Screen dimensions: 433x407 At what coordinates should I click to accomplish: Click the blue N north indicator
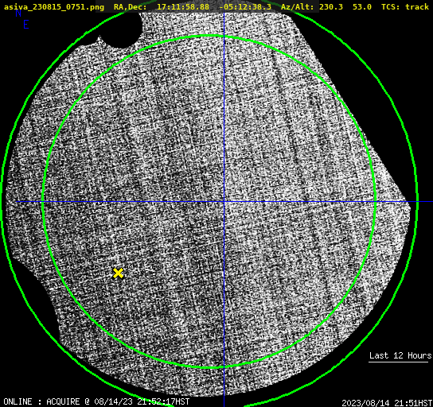click(x=18, y=13)
